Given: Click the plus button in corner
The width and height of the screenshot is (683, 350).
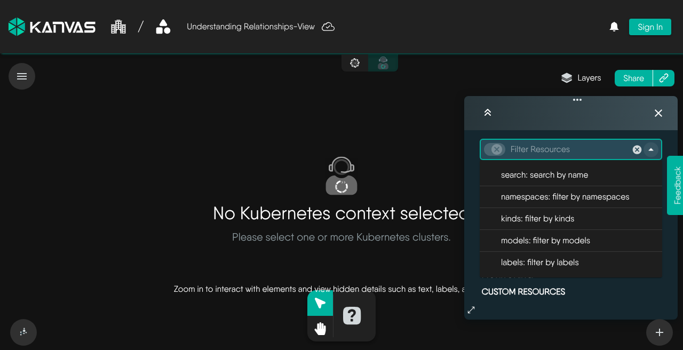Looking at the screenshot, I should point(660,332).
